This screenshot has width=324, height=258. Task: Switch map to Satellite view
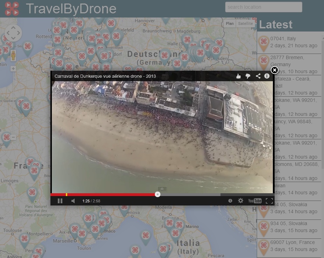click(245, 23)
